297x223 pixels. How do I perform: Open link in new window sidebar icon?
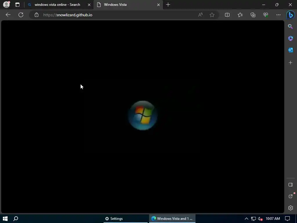pyautogui.click(x=290, y=196)
